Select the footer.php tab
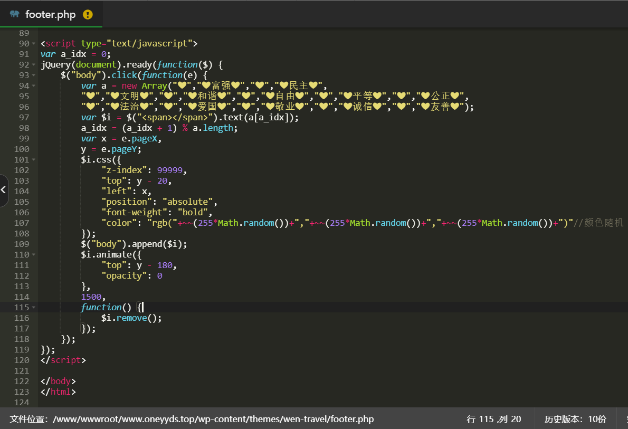 pyautogui.click(x=51, y=14)
